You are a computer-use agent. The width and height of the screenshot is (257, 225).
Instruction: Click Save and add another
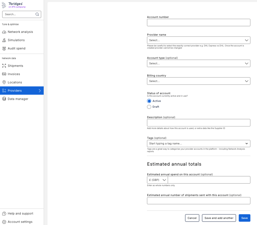pyautogui.click(x=219, y=218)
